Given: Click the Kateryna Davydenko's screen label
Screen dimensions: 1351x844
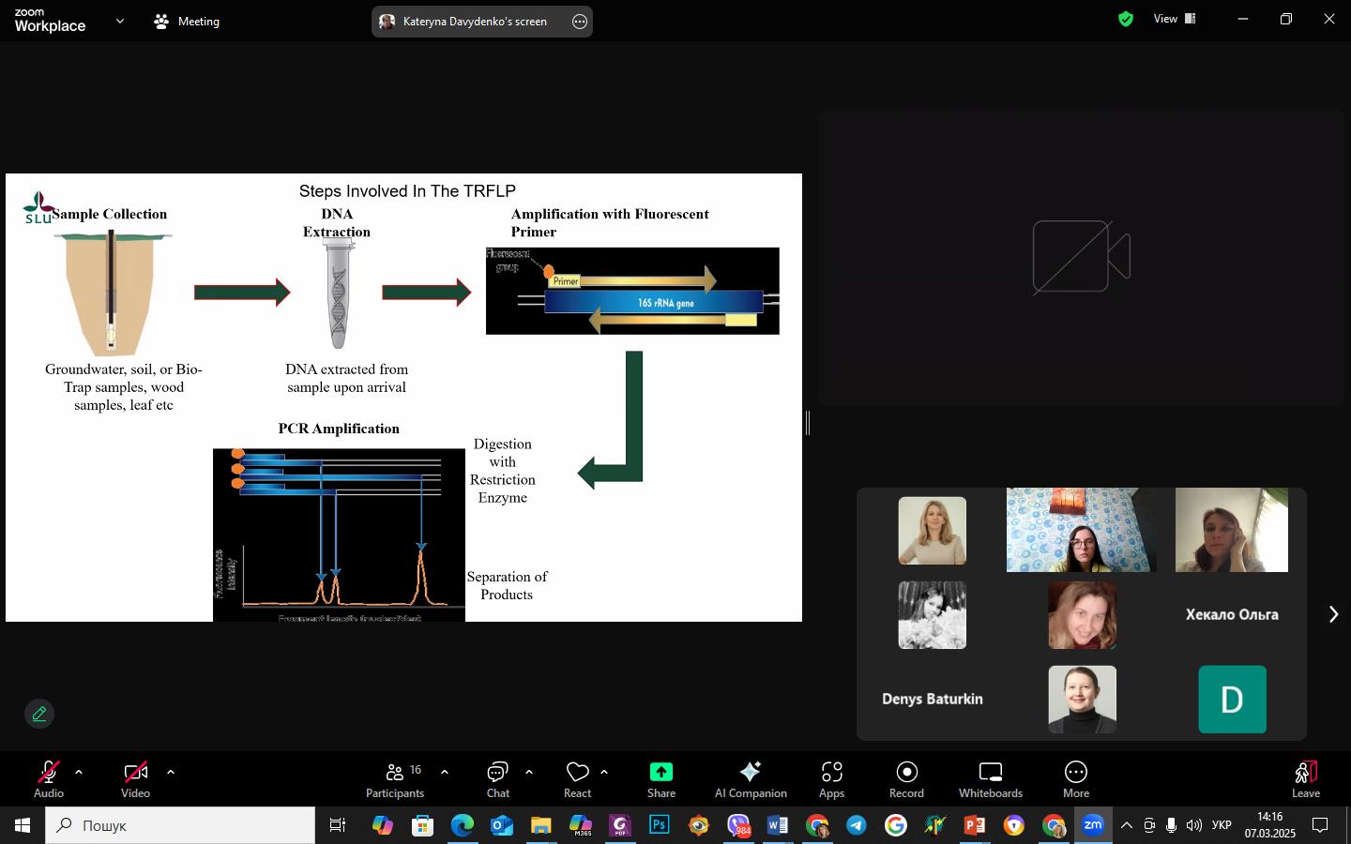Looking at the screenshot, I should click(x=475, y=22).
